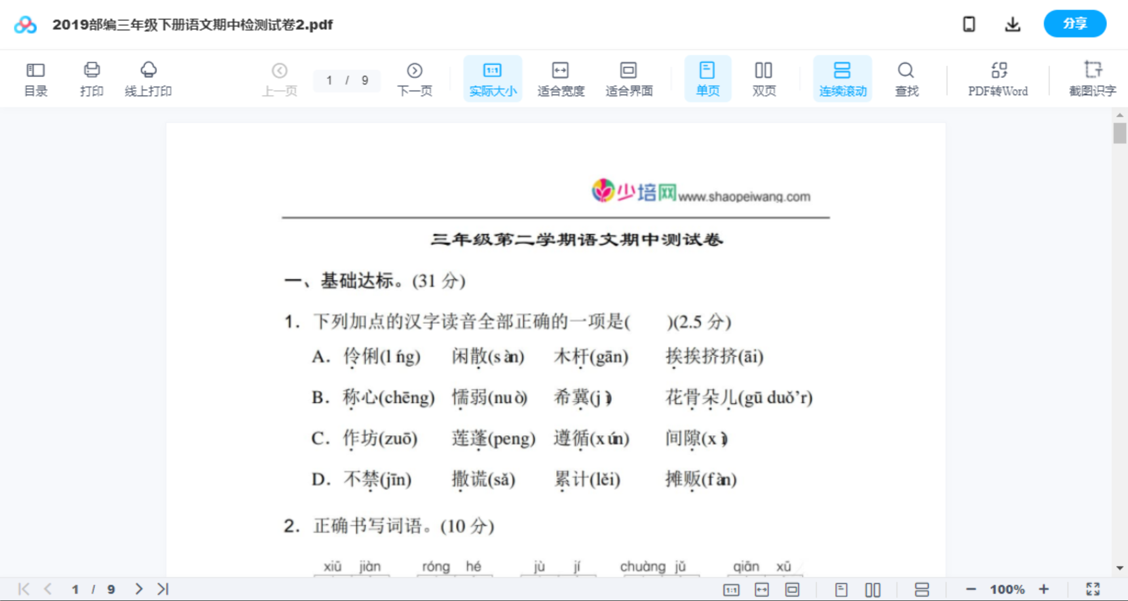This screenshot has width=1128, height=601.
Task: Jump to last page with skip arrow
Action: pos(162,589)
